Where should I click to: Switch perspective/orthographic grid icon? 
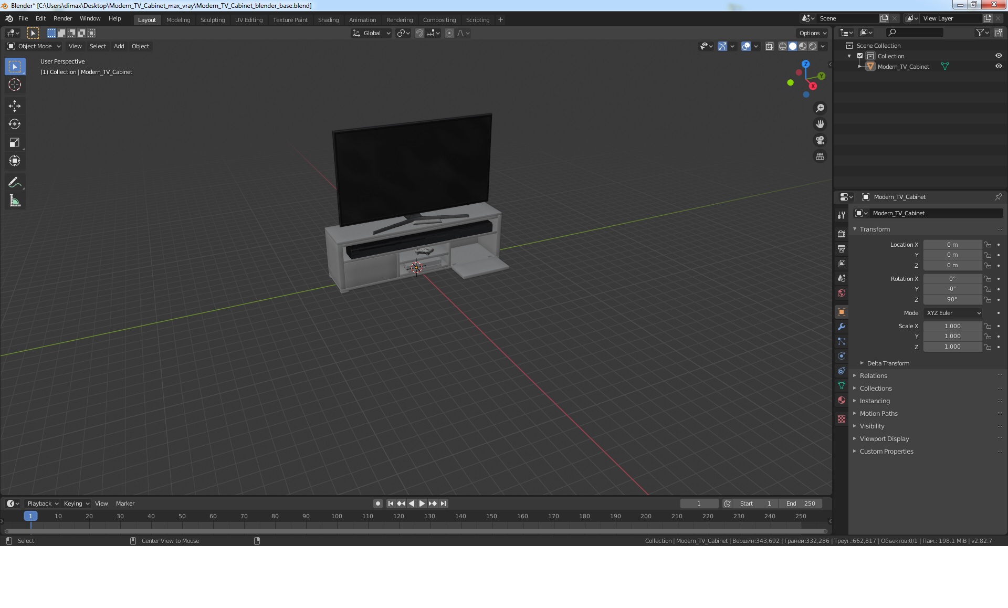[x=820, y=156]
